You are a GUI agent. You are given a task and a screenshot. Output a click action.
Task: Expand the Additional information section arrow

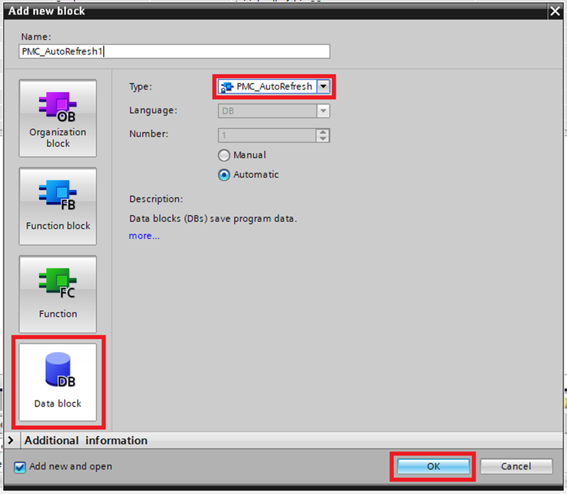click(x=11, y=441)
